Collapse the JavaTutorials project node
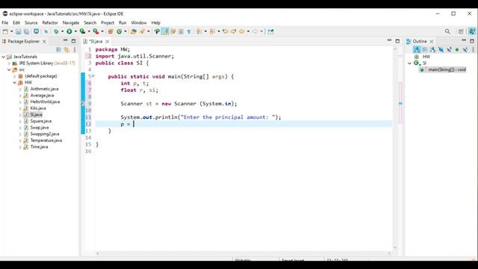Image resolution: width=478 pixels, height=269 pixels. [x=4, y=57]
